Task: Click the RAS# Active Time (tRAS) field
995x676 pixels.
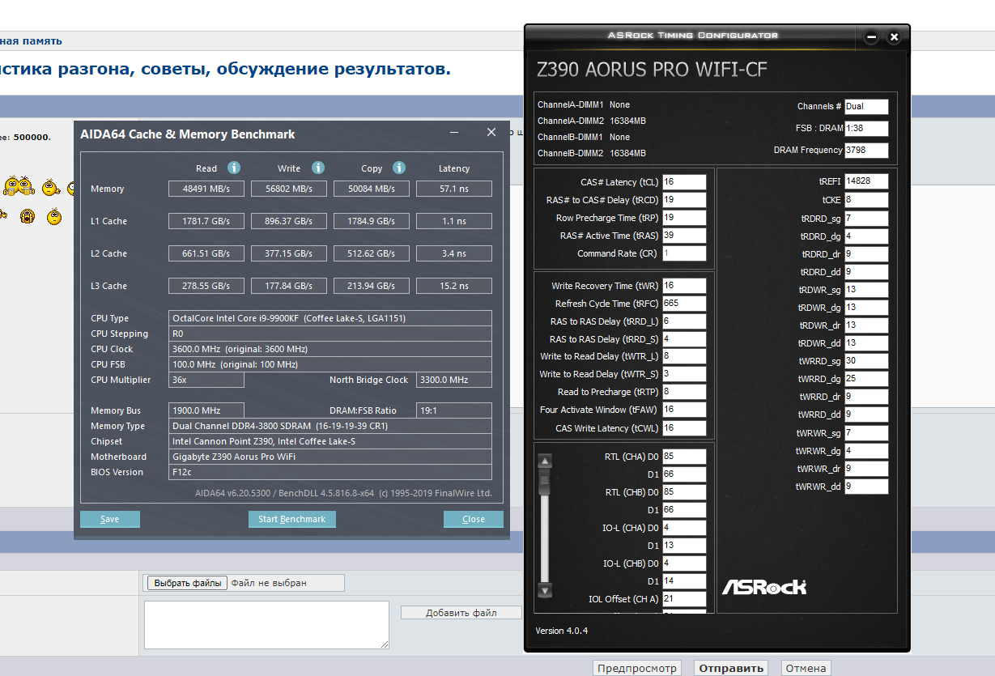Action: click(684, 236)
